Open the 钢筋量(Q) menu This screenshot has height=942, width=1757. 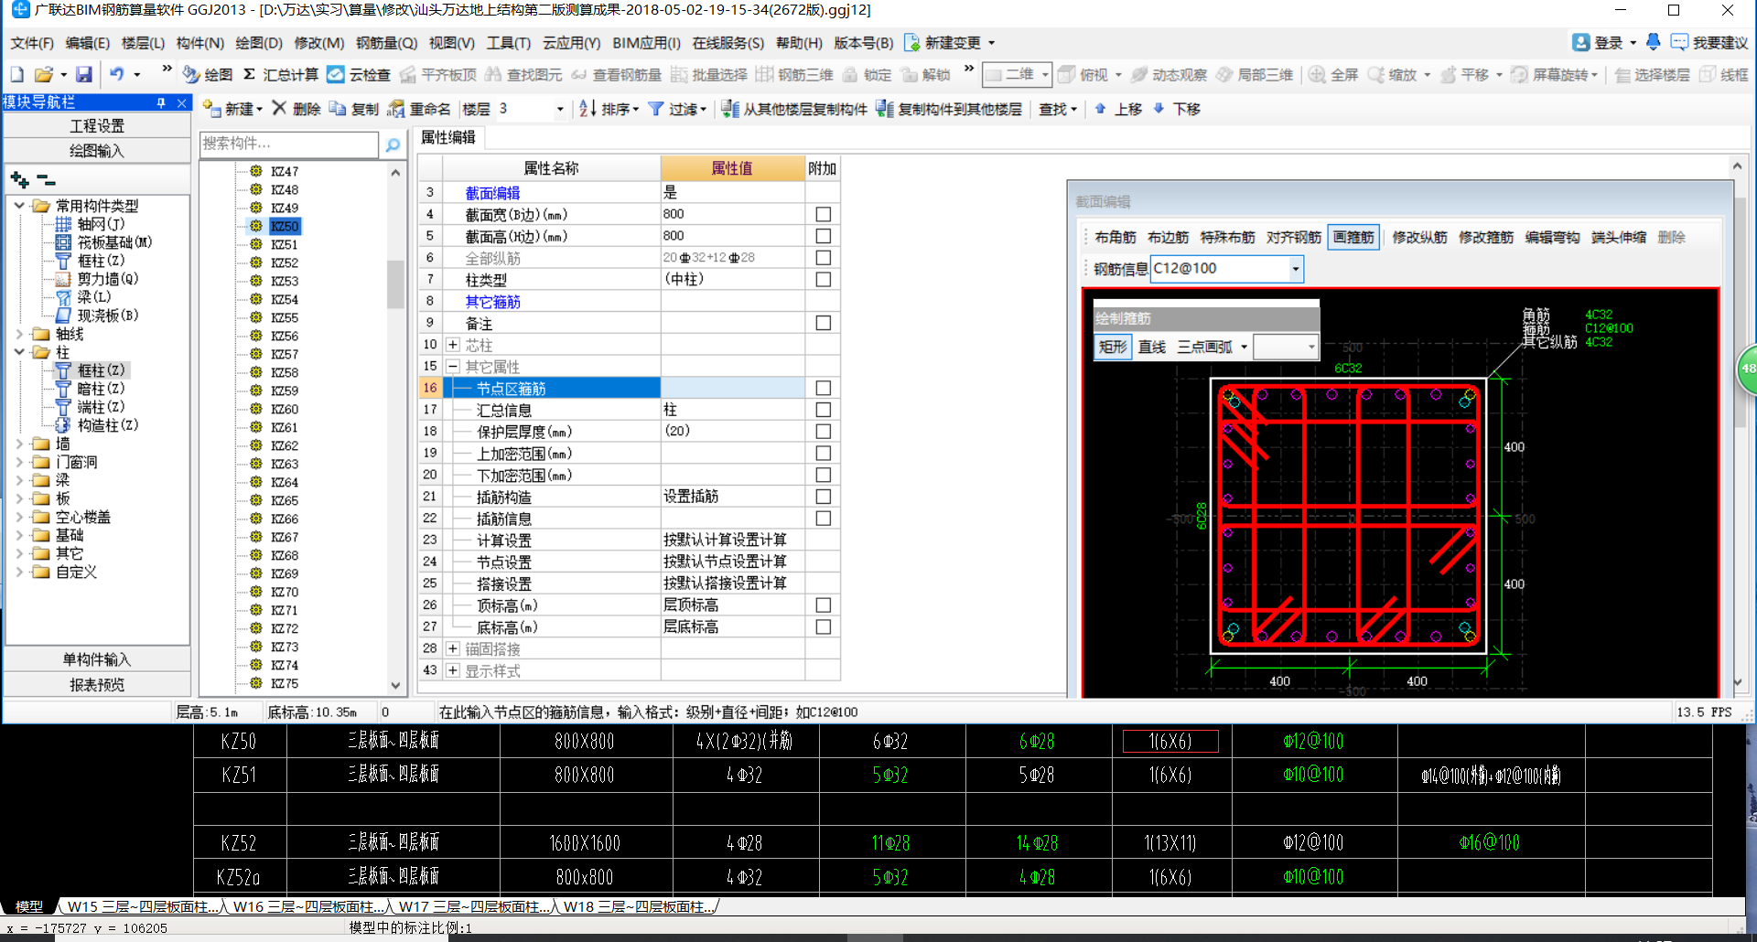(x=386, y=43)
